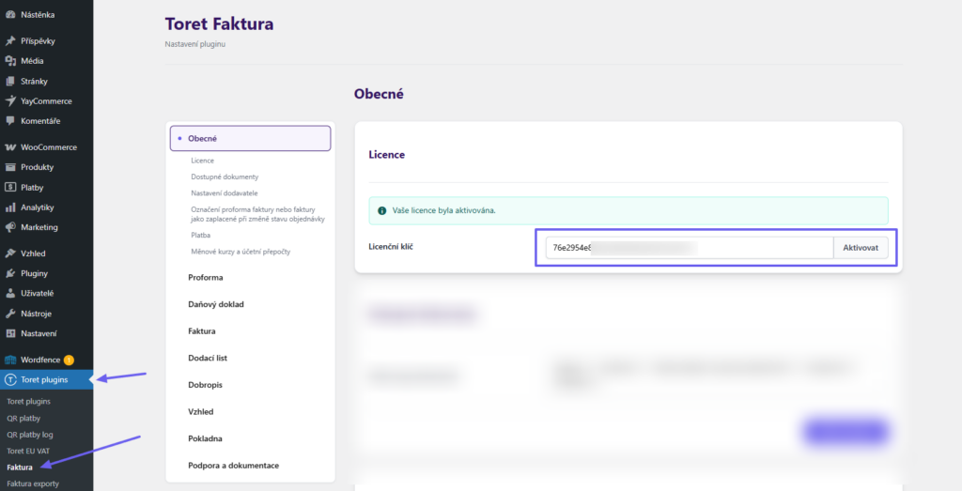Click the Nástroje wrench icon

pyautogui.click(x=9, y=314)
